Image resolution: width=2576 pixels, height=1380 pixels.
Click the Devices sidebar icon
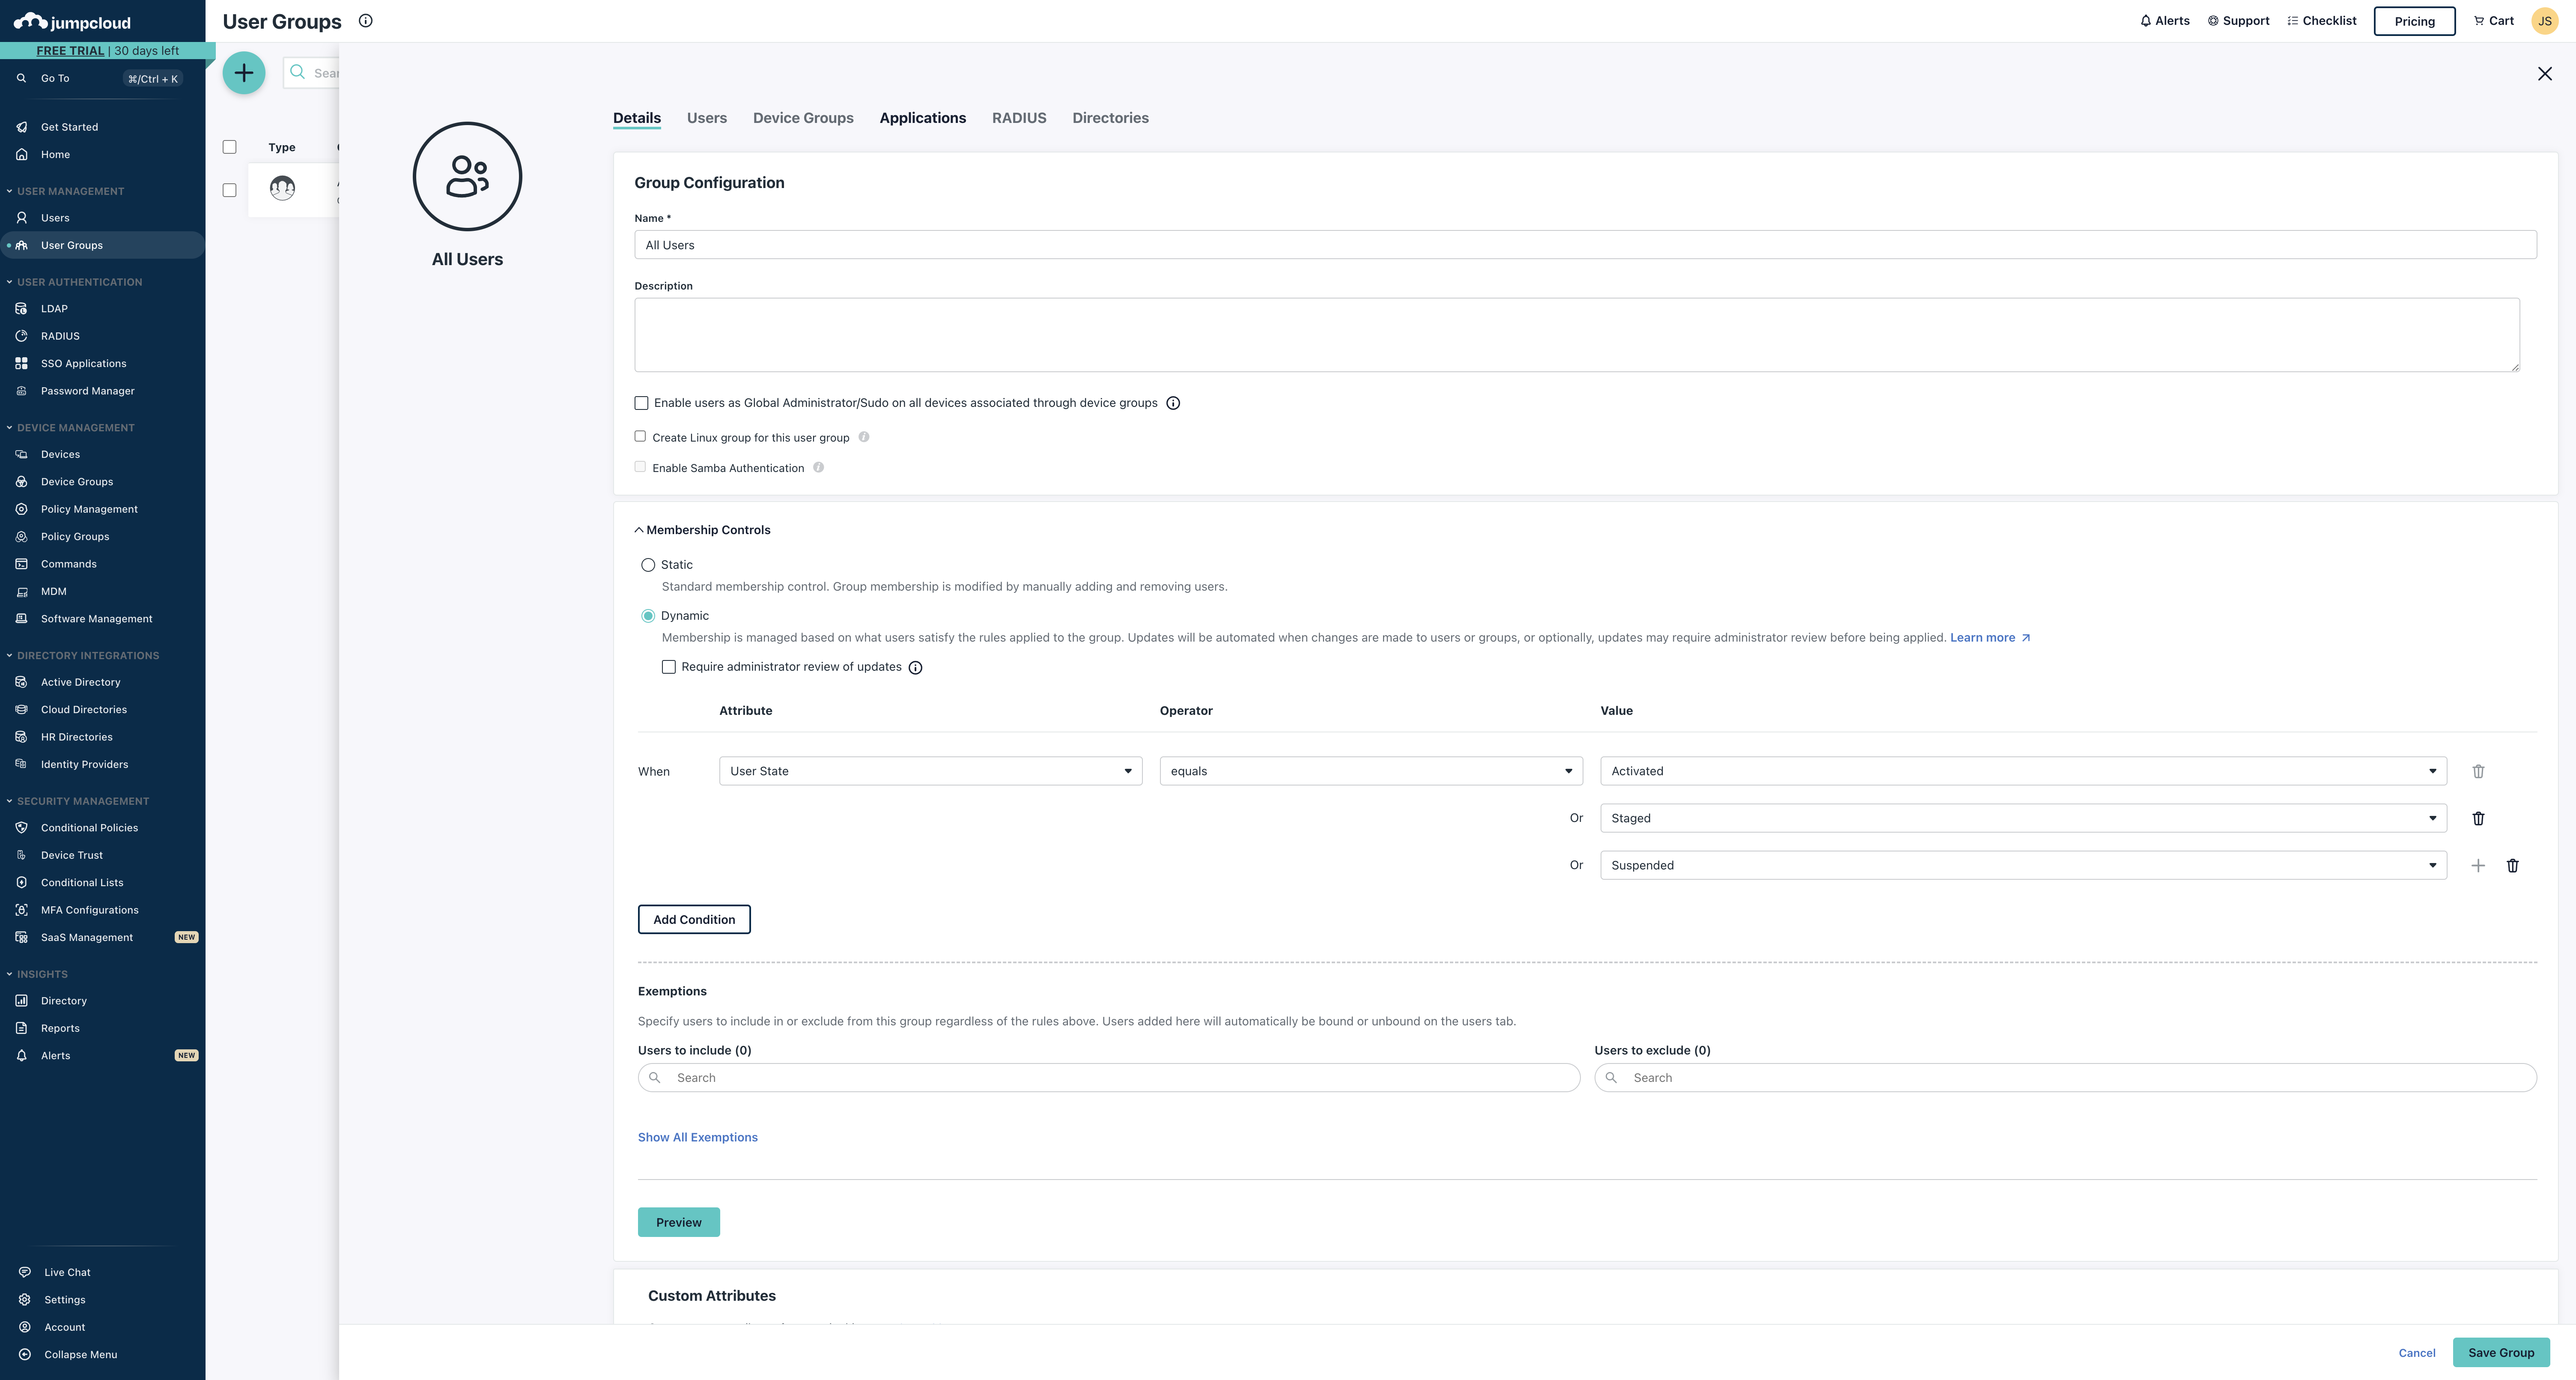[x=21, y=454]
